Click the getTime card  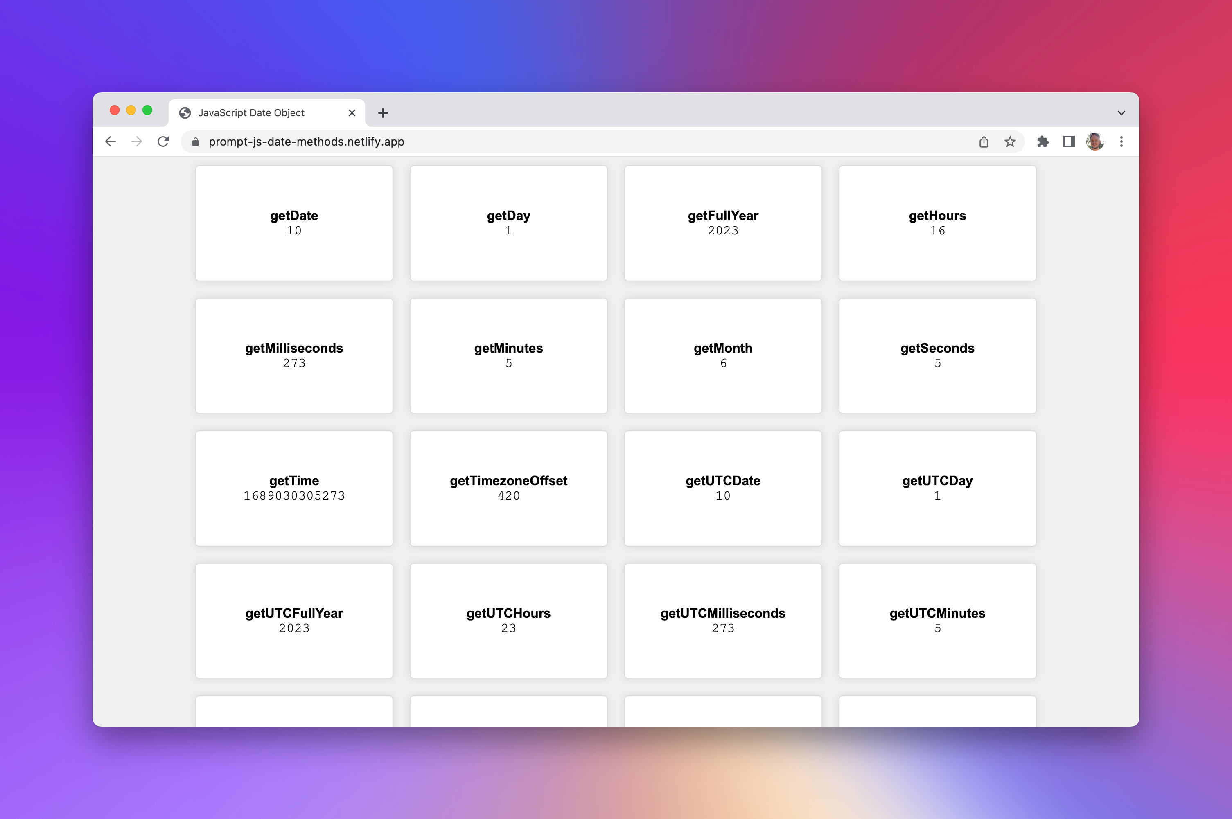pos(293,488)
